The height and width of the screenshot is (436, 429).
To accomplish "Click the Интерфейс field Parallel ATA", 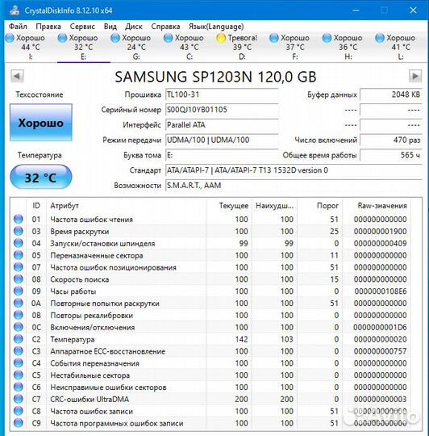I will point(222,125).
